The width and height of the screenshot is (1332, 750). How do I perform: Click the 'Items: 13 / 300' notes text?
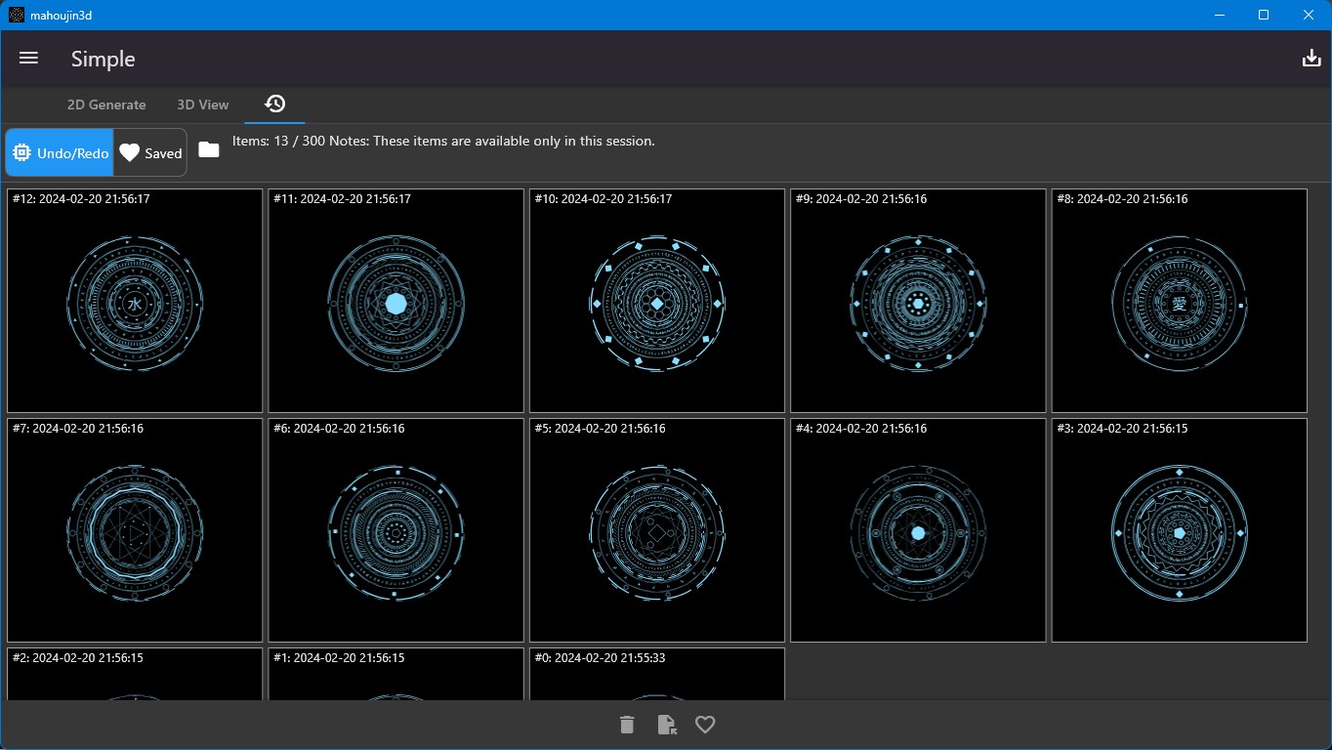click(x=443, y=141)
